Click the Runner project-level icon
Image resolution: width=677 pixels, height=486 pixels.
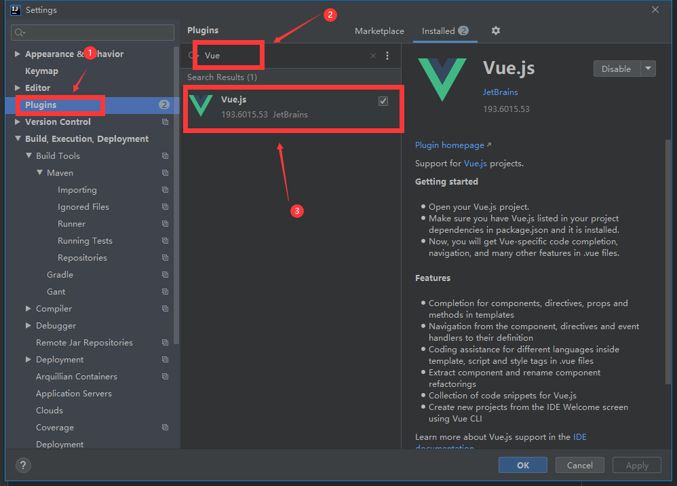(165, 224)
